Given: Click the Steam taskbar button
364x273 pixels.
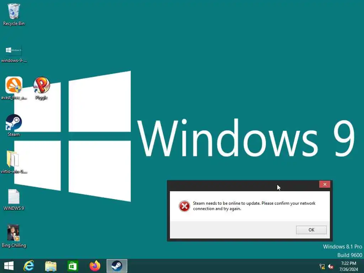Looking at the screenshot, I should point(117,266).
